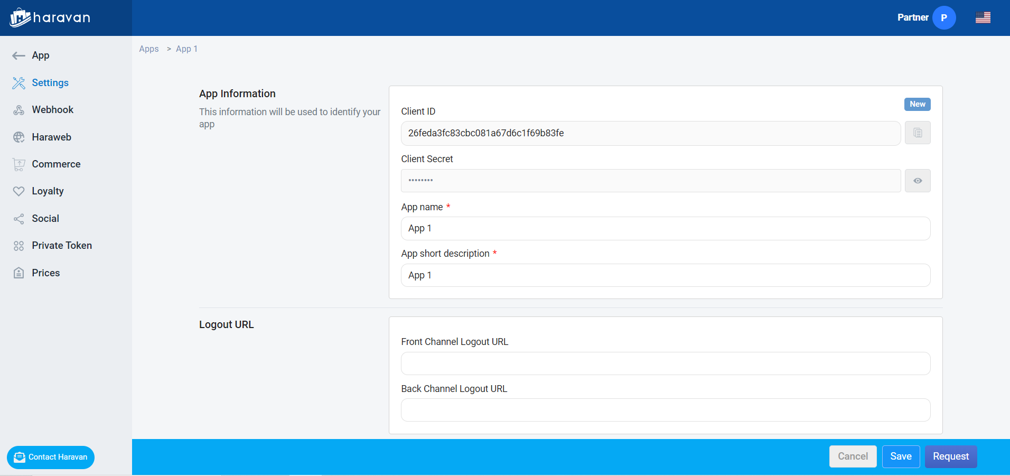The width and height of the screenshot is (1010, 476).
Task: Go to the haravan logo home link
Action: tap(49, 17)
